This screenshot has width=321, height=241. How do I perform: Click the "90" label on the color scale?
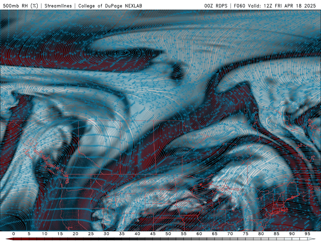point(292,234)
